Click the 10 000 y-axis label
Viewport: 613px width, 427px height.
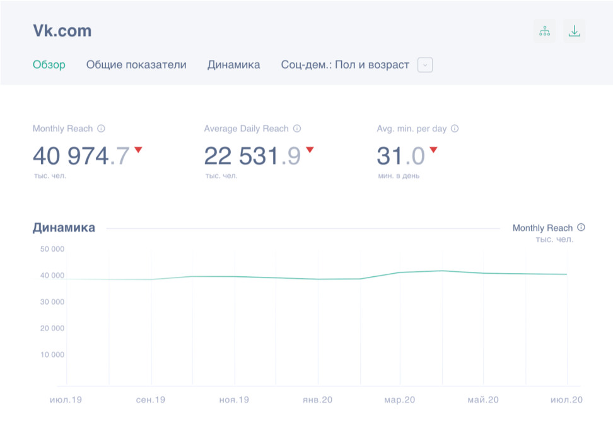(52, 354)
